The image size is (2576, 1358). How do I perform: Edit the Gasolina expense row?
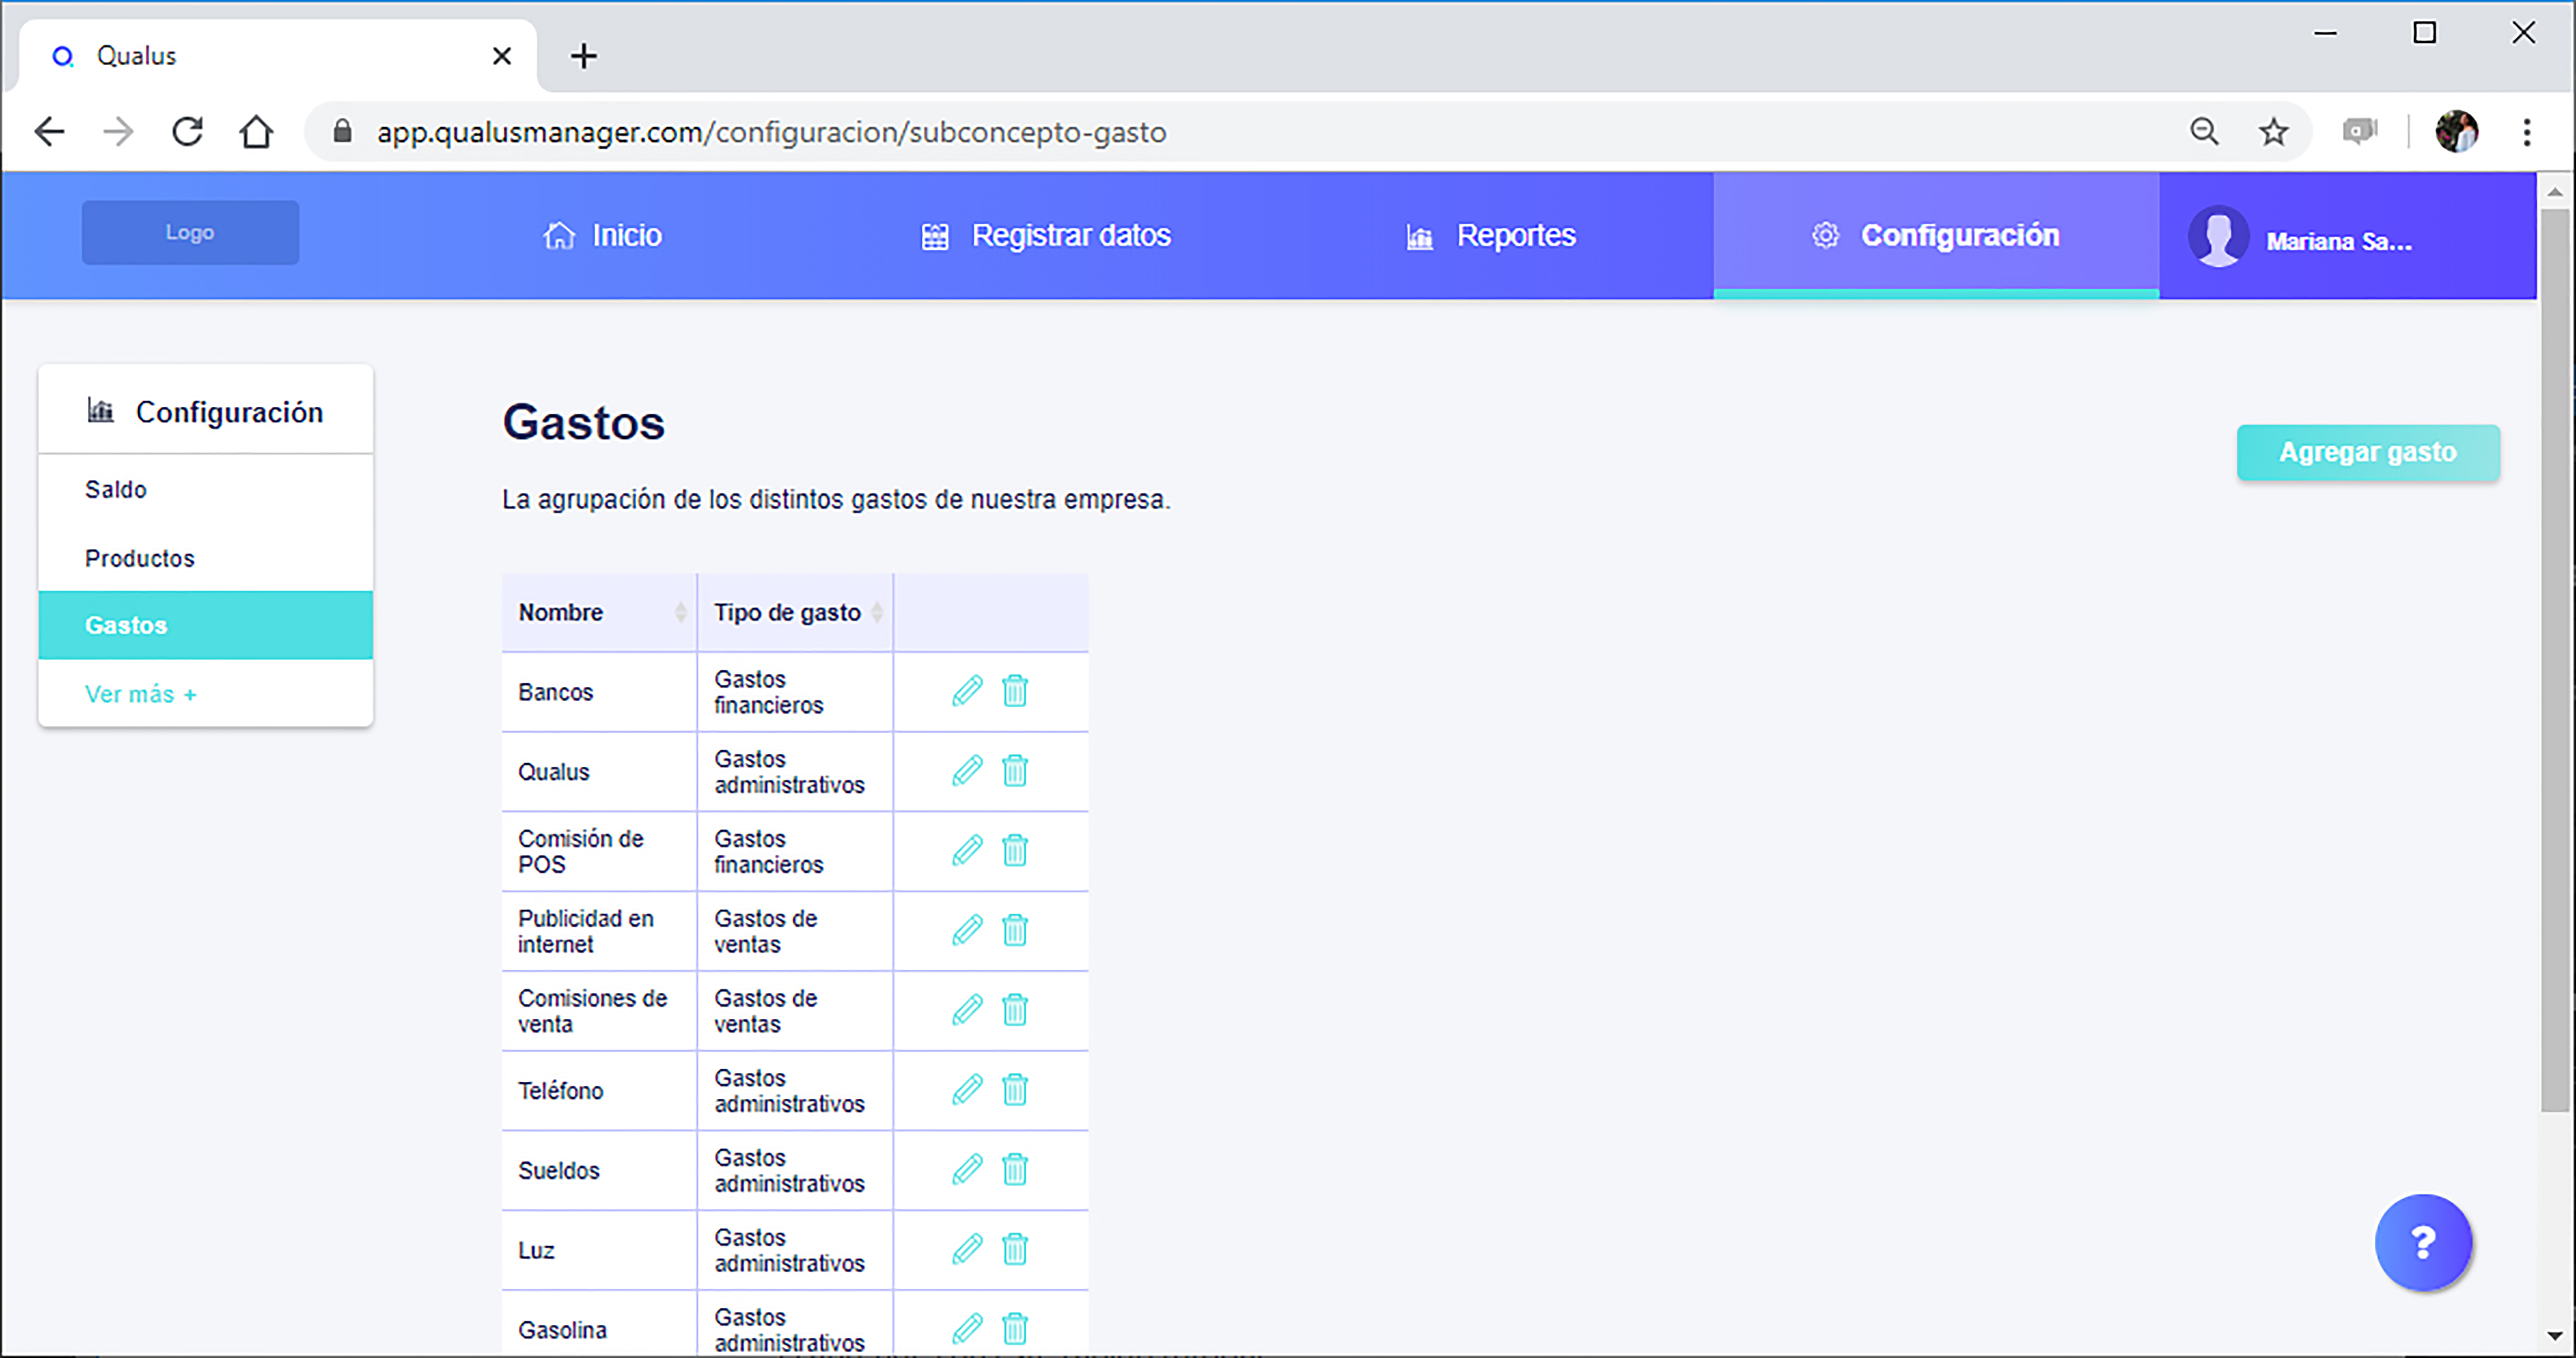pyautogui.click(x=967, y=1329)
